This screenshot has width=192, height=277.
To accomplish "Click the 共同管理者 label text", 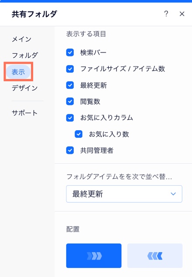I will [x=97, y=150].
